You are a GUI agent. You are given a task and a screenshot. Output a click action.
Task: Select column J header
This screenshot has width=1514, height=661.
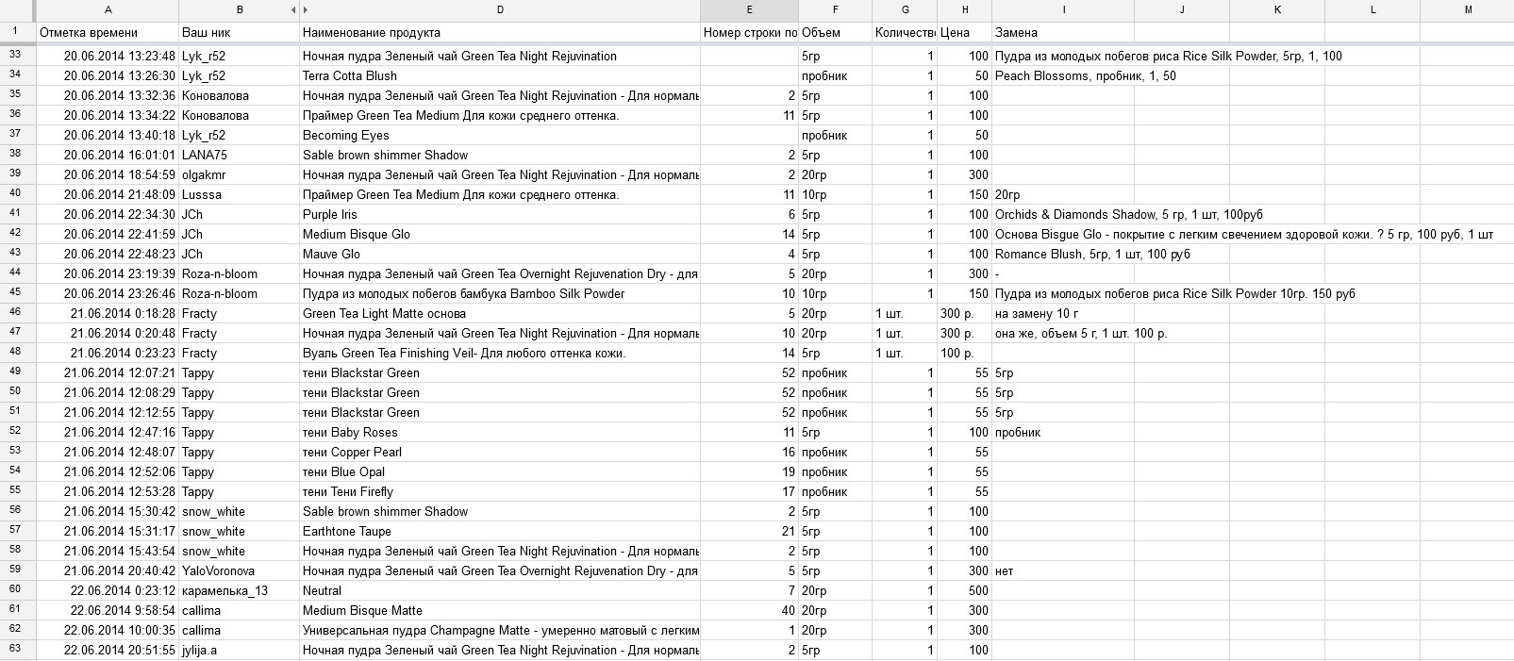(1182, 10)
